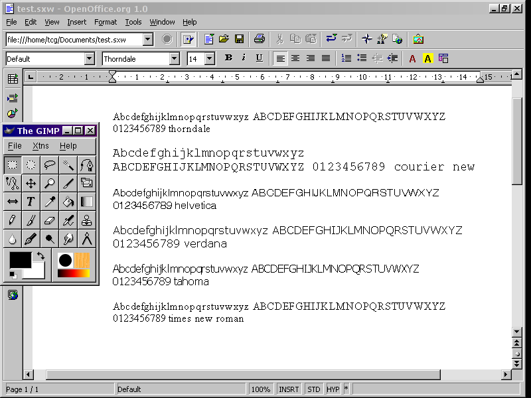This screenshot has width=531, height=398.
Task: Toggle numbered list on the formatting bar
Action: (x=346, y=58)
